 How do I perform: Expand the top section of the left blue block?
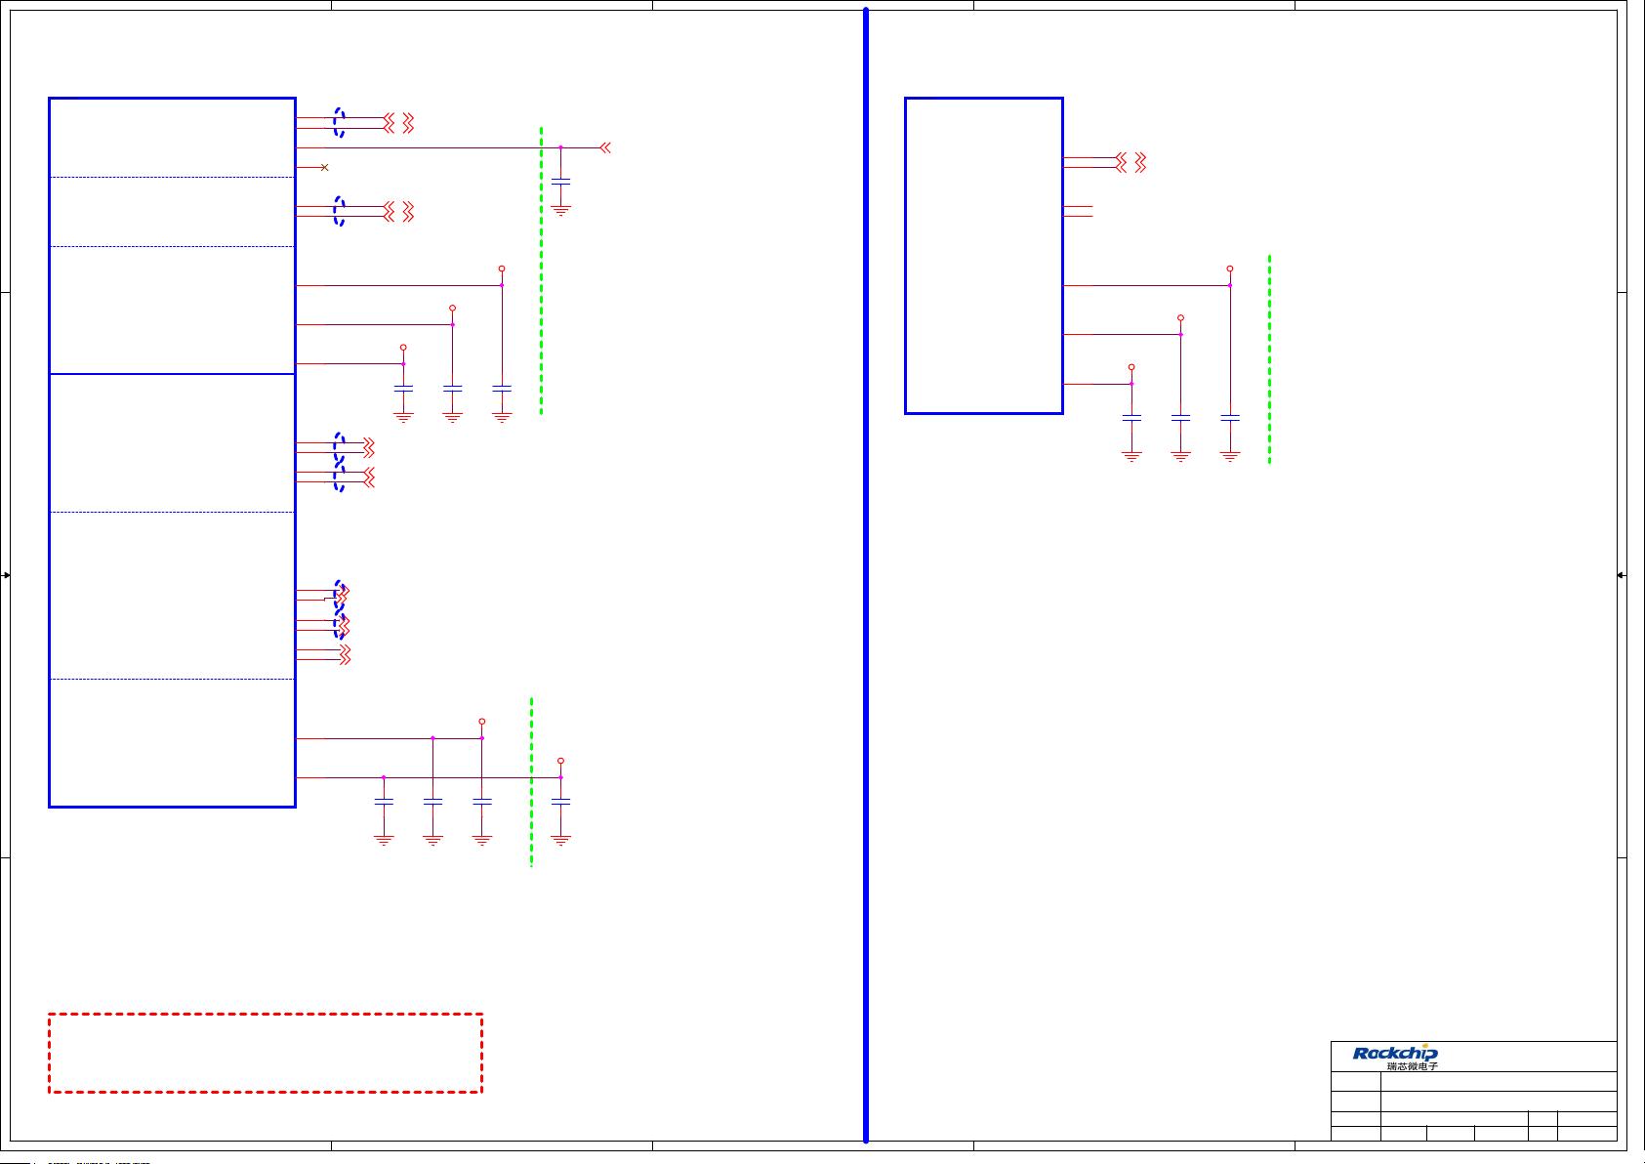point(171,137)
